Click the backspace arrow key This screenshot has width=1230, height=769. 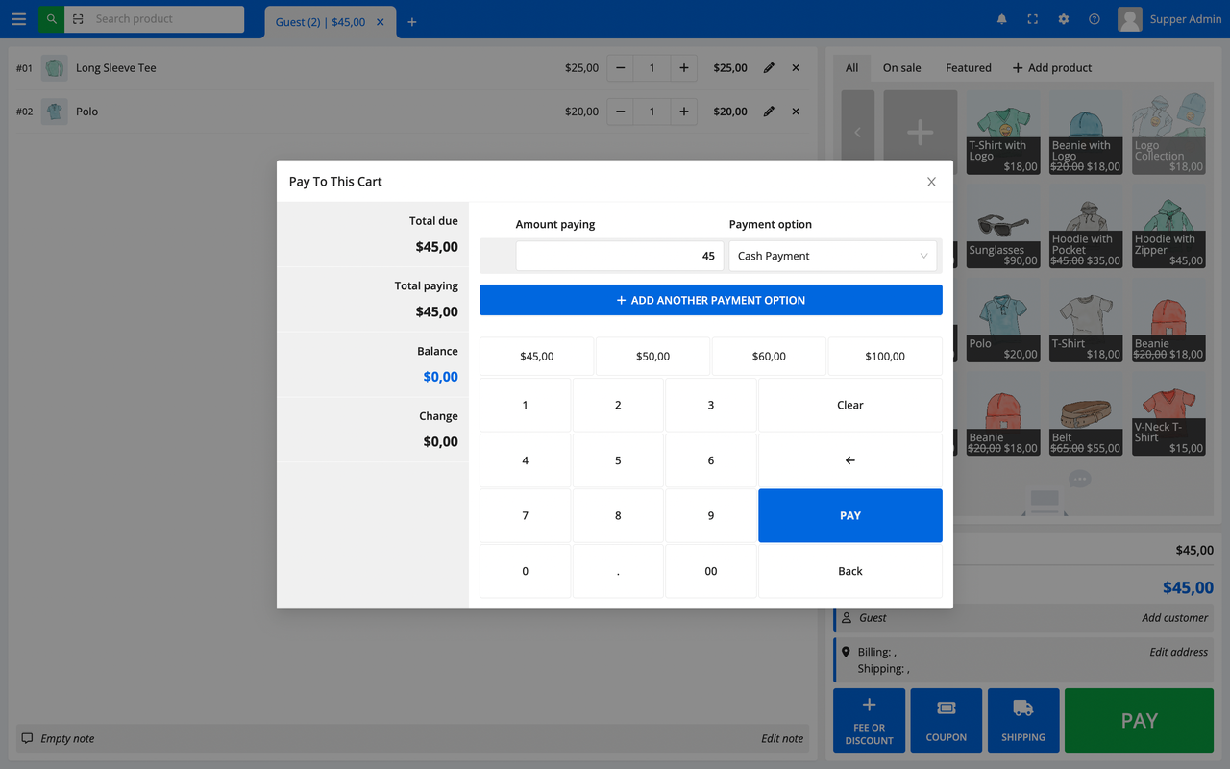tap(850, 460)
